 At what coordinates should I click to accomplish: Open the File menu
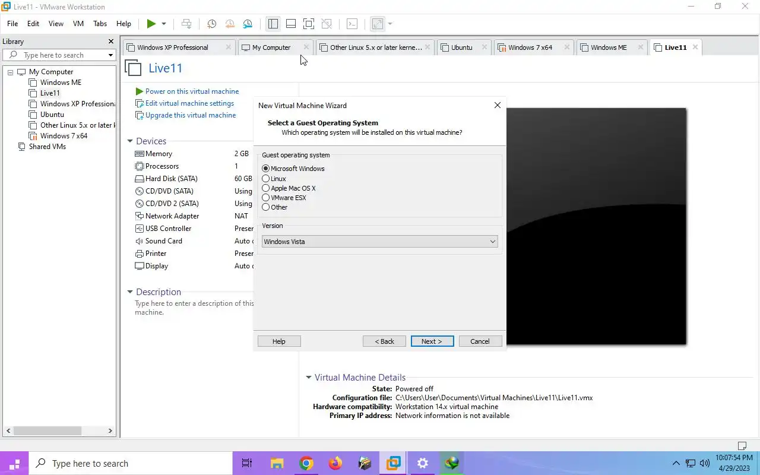(x=12, y=24)
